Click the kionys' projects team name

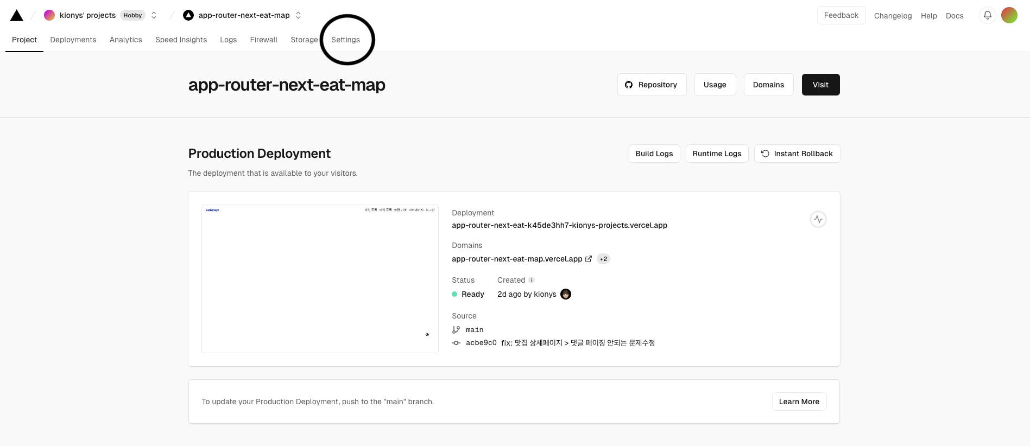[87, 15]
